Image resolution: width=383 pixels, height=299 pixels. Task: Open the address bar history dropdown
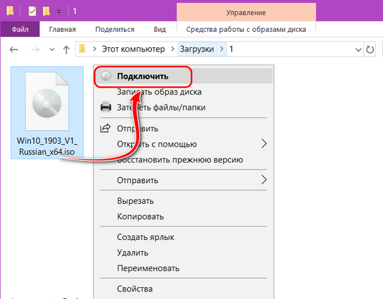(358, 50)
